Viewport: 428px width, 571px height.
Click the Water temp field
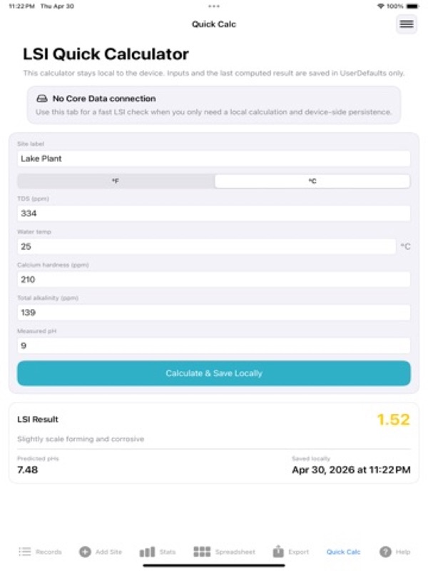click(x=207, y=246)
